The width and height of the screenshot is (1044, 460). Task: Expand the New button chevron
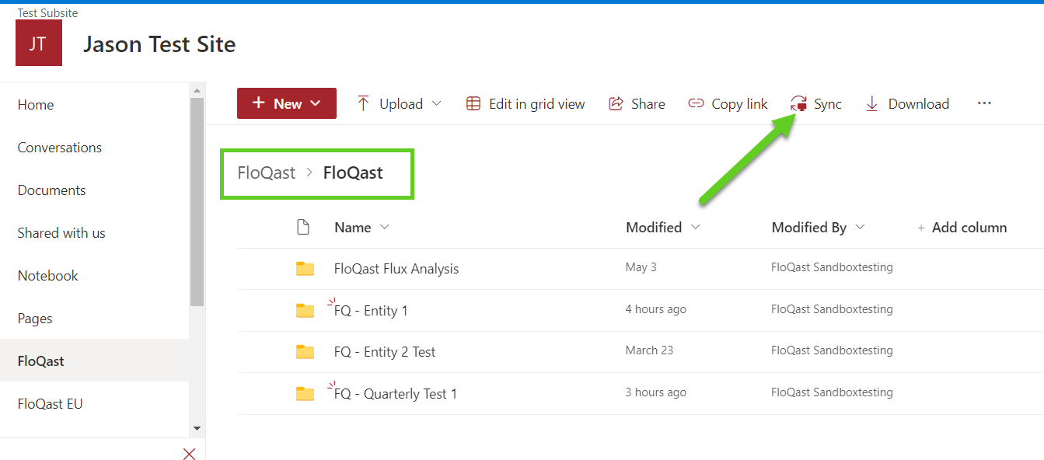(315, 103)
